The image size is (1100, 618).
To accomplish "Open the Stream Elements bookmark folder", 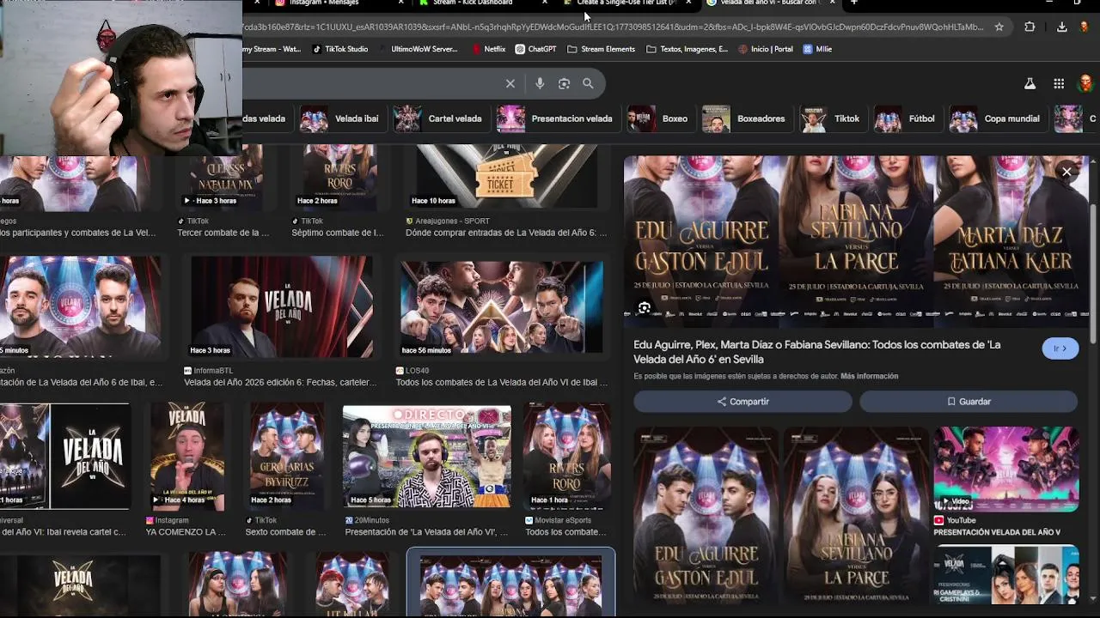I will [x=601, y=49].
